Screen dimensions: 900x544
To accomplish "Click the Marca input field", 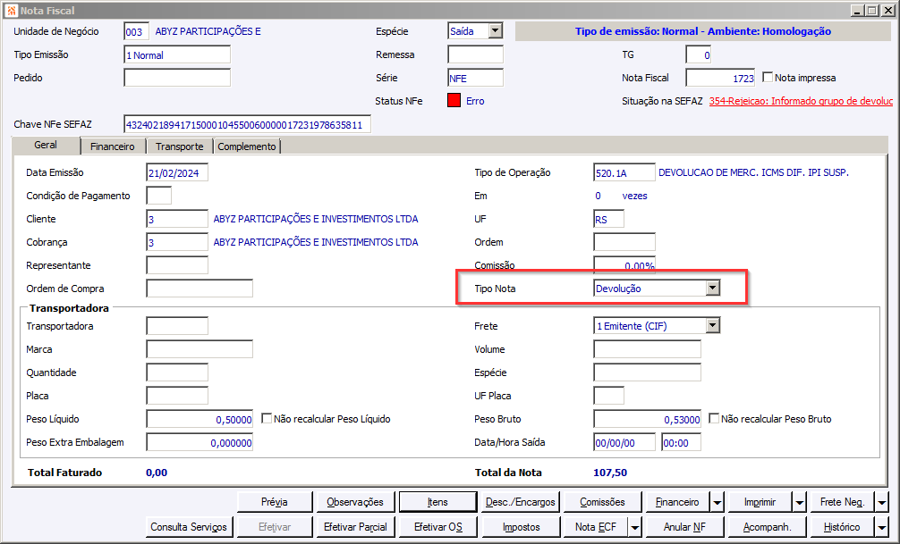I will coord(200,349).
